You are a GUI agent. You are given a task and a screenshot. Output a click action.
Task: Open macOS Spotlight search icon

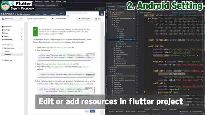tap(198, 1)
